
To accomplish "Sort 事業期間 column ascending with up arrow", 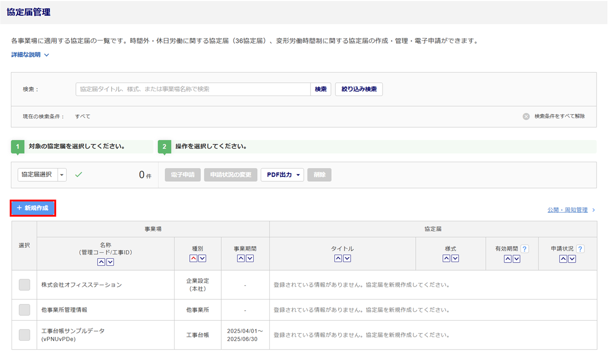I will coord(241,258).
